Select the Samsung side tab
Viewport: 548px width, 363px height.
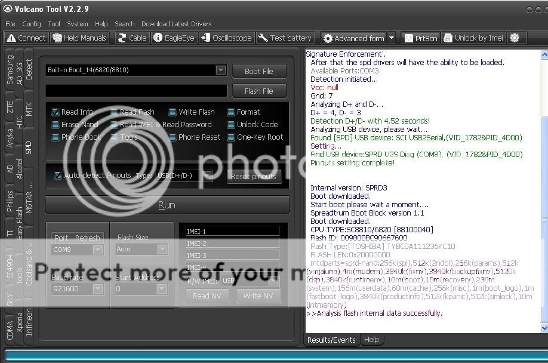pos(10,70)
